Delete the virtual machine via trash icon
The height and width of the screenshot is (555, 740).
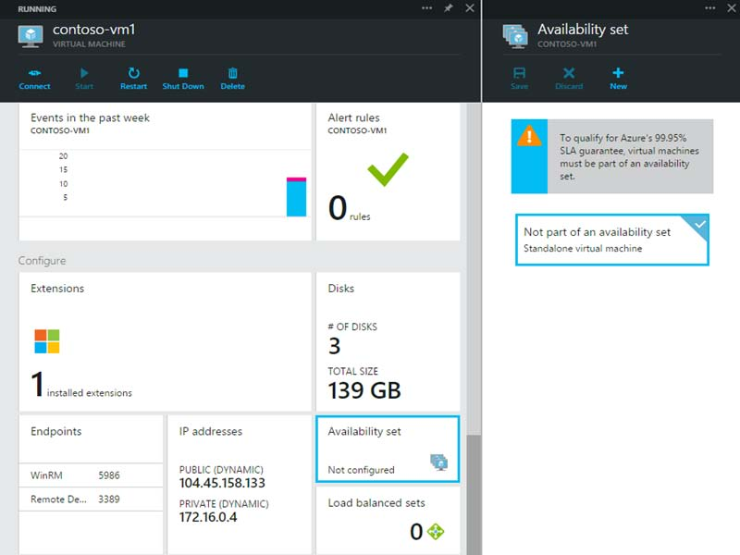coord(232,72)
